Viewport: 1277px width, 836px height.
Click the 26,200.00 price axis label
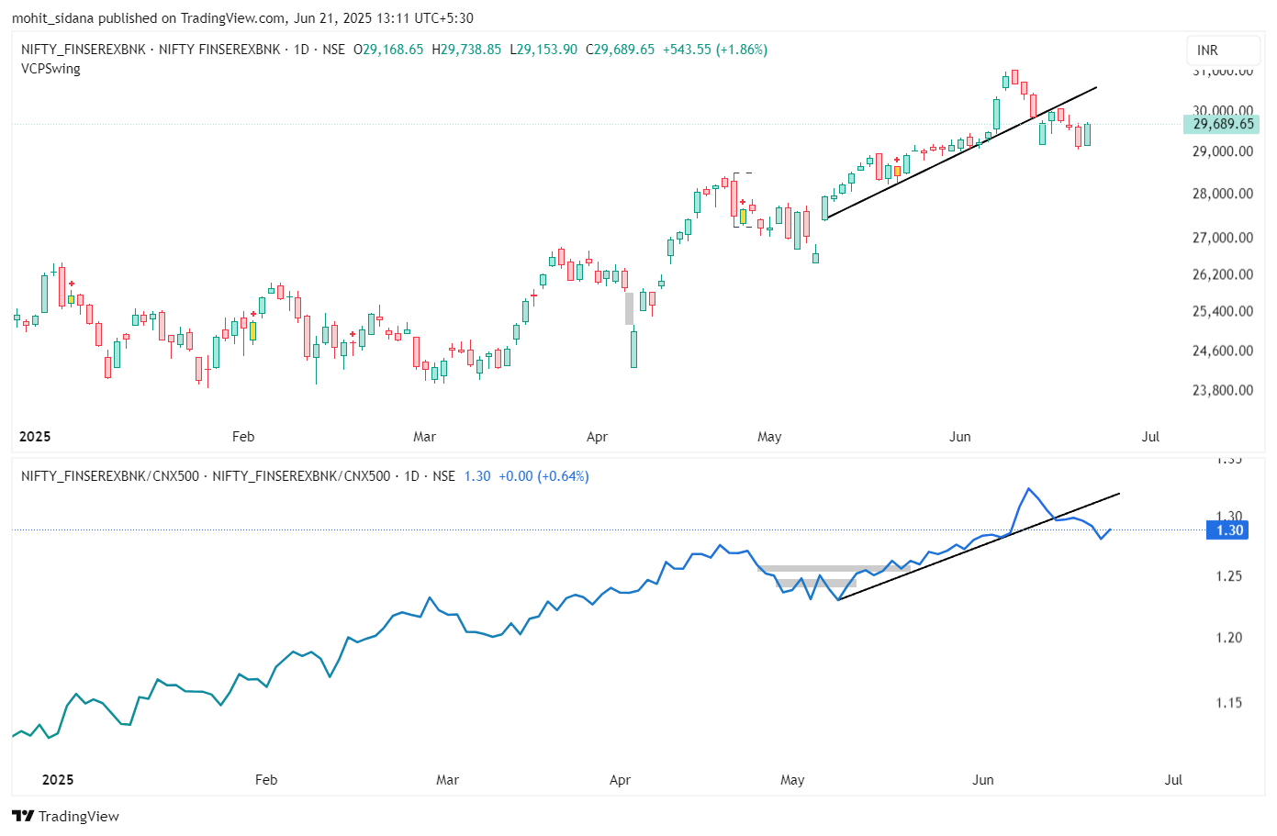tap(1222, 274)
